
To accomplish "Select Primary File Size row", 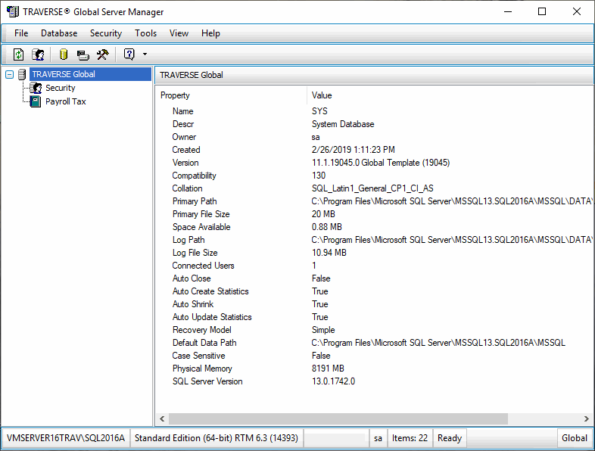I will 374,214.
